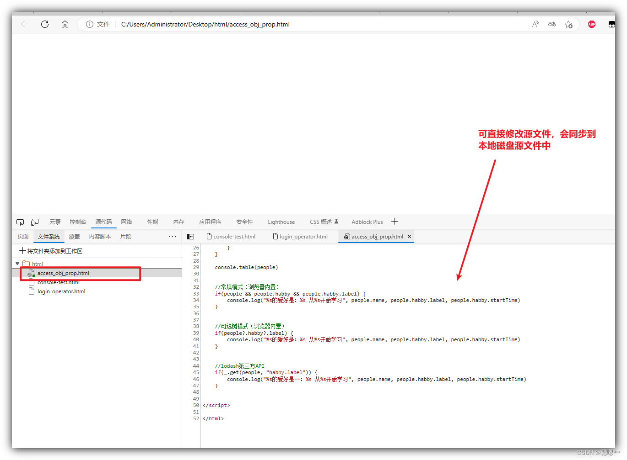The width and height of the screenshot is (627, 460).
Task: Open the CSS 概述 tab
Action: click(x=324, y=222)
